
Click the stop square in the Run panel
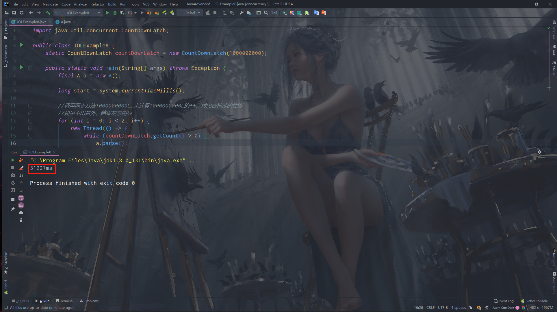click(x=13, y=168)
